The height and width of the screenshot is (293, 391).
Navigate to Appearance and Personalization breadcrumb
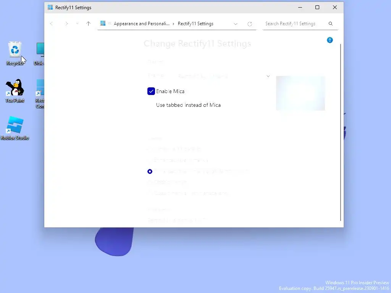point(141,24)
